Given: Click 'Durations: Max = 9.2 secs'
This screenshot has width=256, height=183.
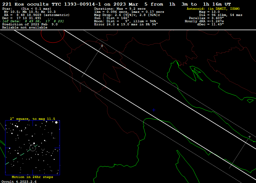Looking at the screenshot, I should coord(120,9).
